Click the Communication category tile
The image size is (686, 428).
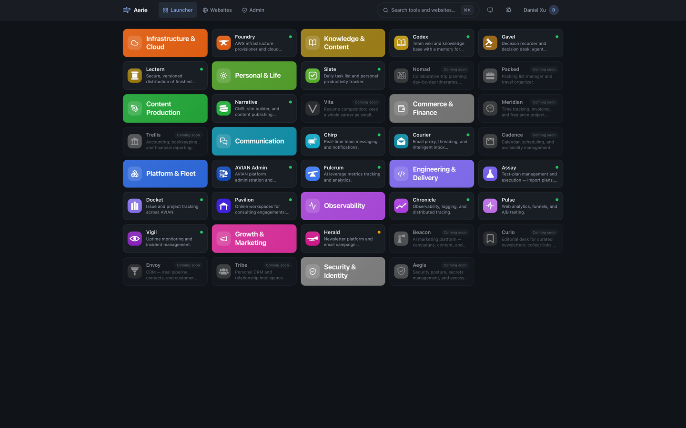click(x=254, y=141)
